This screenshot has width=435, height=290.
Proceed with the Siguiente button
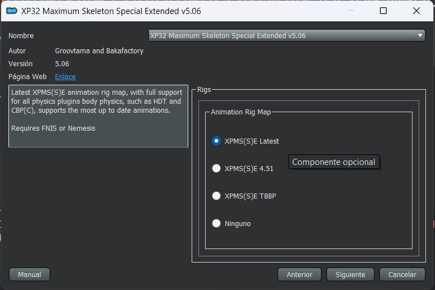(350, 275)
